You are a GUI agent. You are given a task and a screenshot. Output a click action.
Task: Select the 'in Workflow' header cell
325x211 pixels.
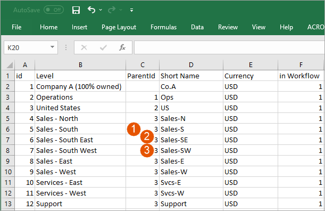tap(301, 76)
